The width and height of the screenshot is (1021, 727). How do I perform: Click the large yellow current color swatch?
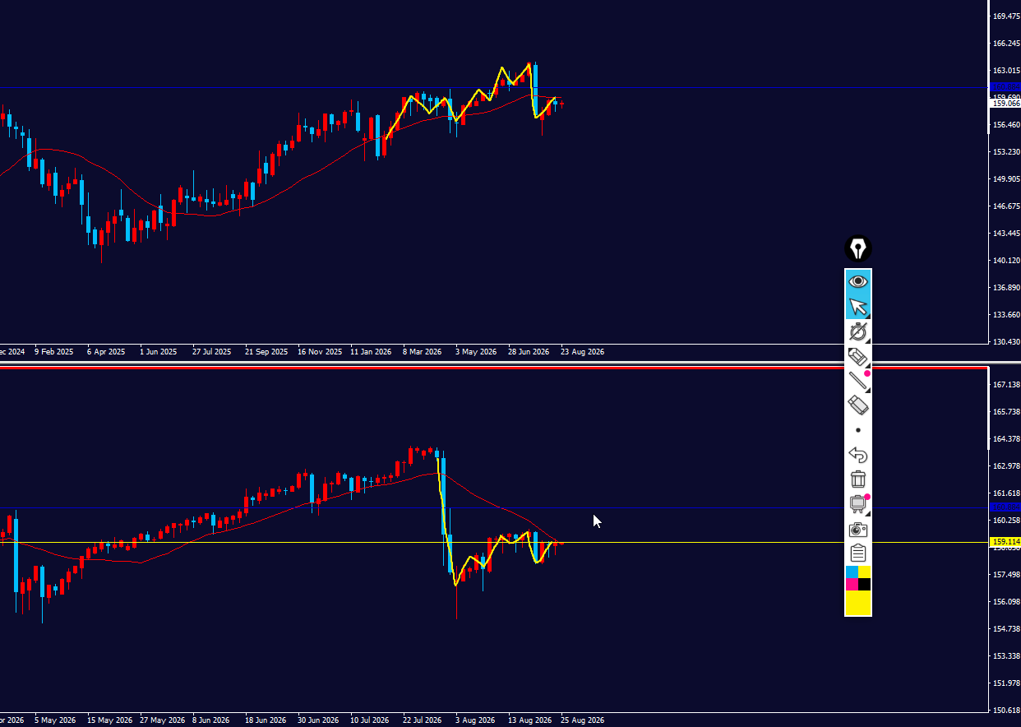pos(858,603)
